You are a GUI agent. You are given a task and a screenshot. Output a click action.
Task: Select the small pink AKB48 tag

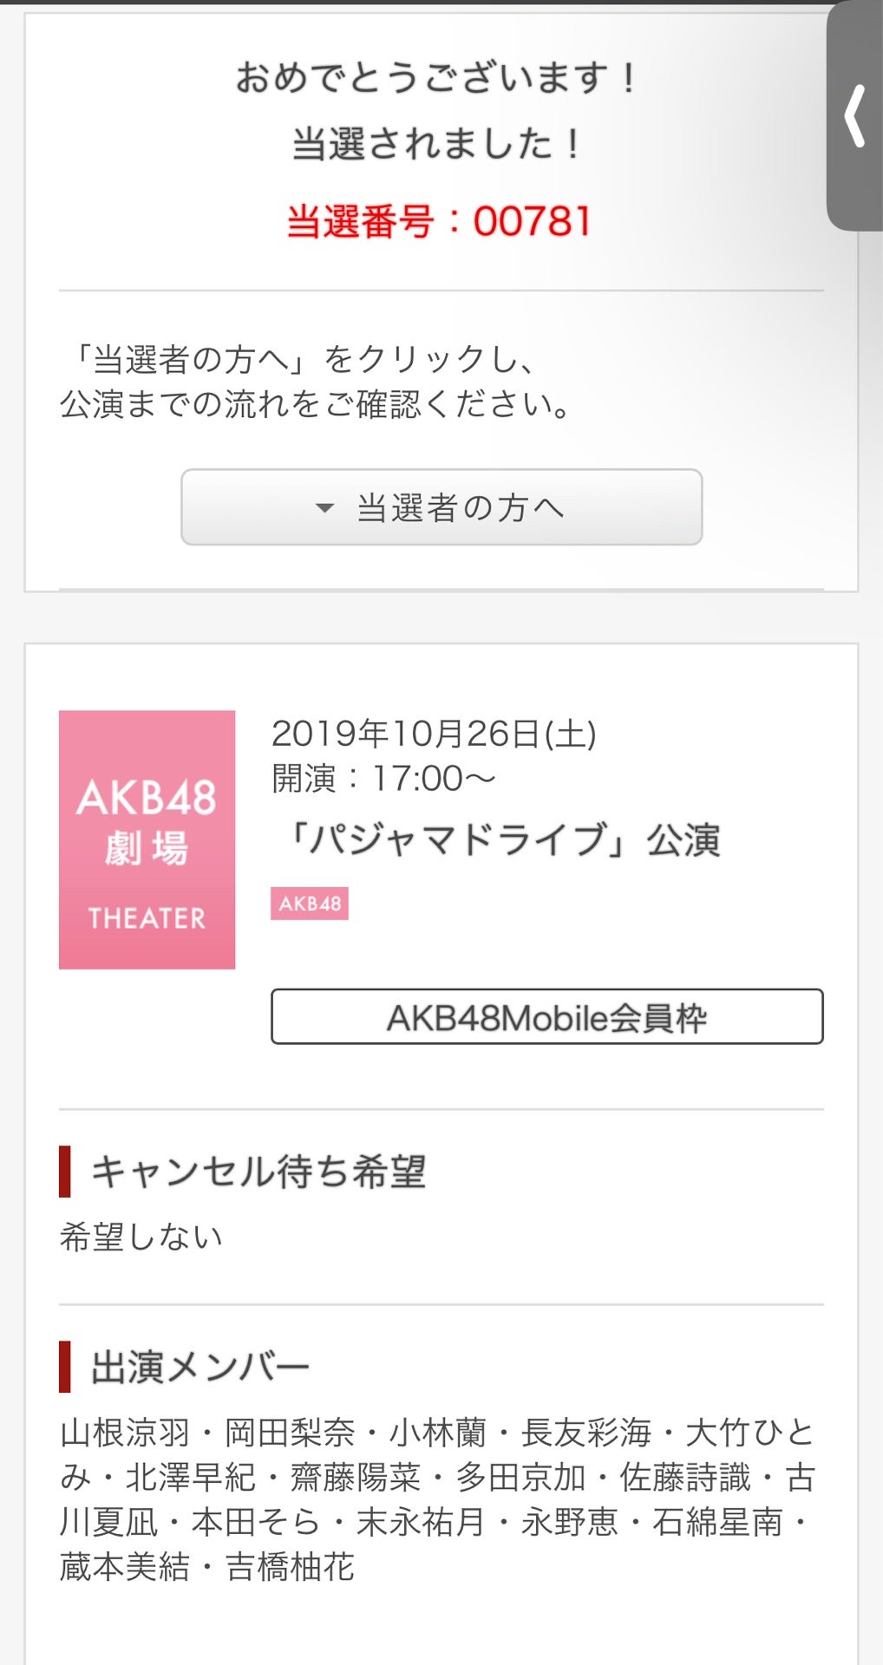[310, 904]
